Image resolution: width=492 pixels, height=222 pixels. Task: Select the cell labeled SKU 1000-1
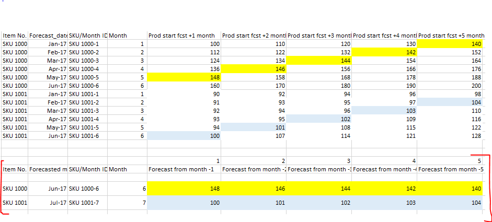(x=87, y=44)
